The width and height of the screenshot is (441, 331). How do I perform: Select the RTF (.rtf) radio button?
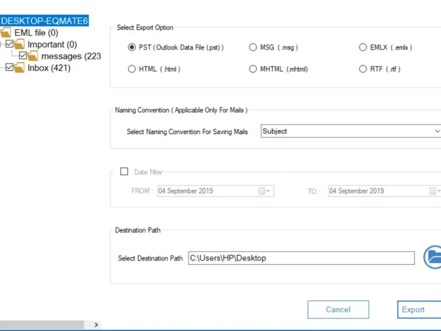[x=363, y=69]
